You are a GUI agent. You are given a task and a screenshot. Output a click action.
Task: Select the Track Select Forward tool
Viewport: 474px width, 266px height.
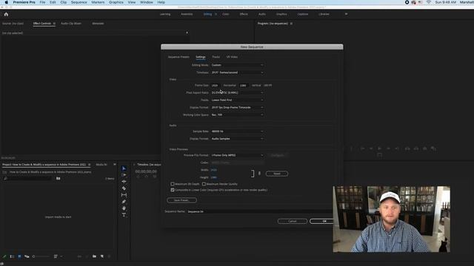click(x=124, y=175)
